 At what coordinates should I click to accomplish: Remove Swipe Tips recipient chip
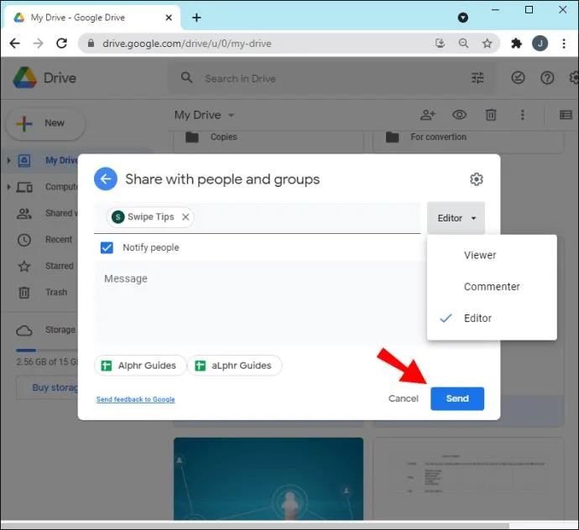click(185, 217)
